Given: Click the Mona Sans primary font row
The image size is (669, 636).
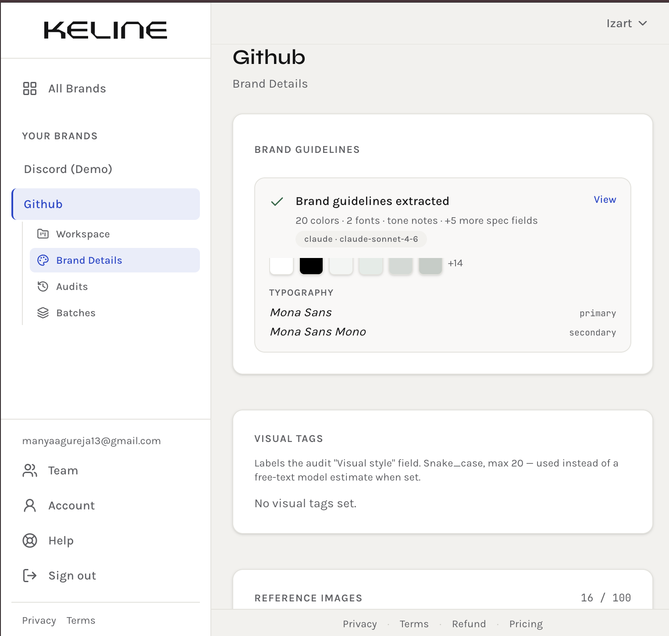Looking at the screenshot, I should coord(443,313).
